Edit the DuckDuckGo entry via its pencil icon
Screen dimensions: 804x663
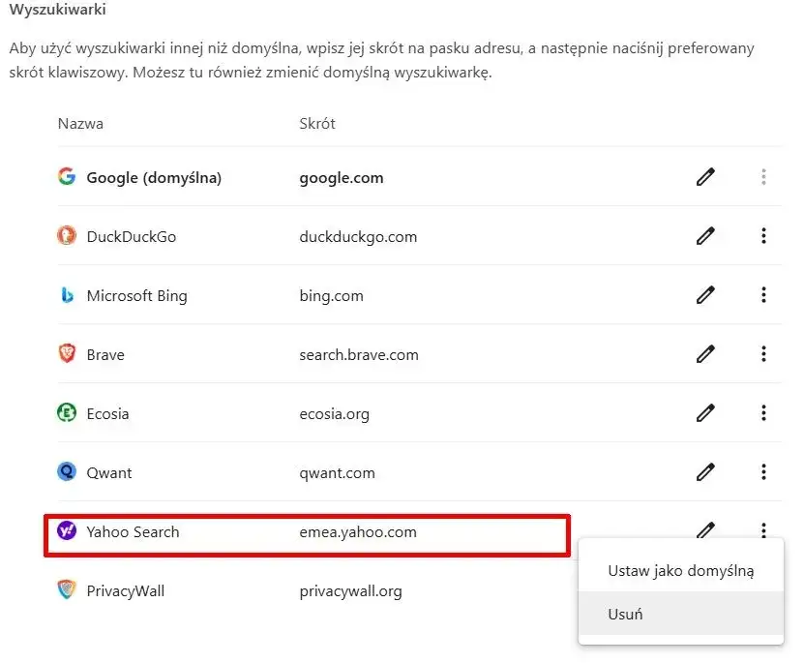point(705,235)
